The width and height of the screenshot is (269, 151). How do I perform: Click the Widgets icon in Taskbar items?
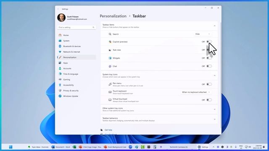click(x=110, y=58)
